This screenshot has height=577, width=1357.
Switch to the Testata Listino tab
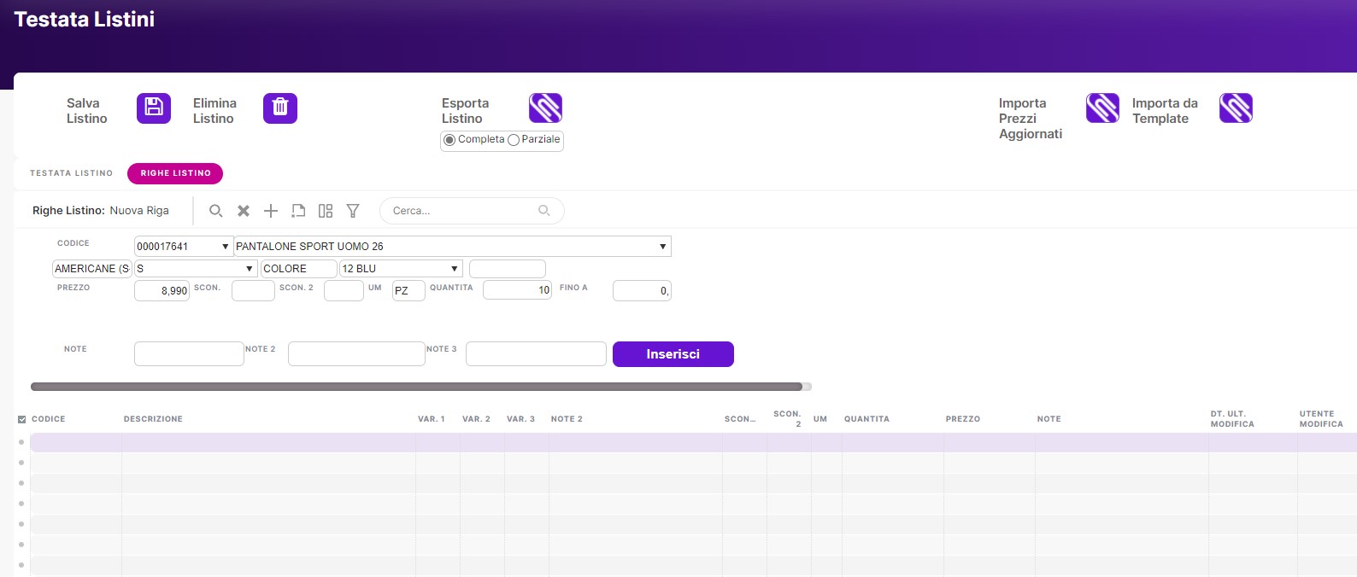[x=71, y=173]
